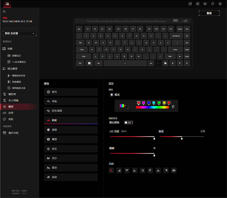The width and height of the screenshot is (227, 198).
Task: Choose the horizontal outward direction icon
Action: 174,170
